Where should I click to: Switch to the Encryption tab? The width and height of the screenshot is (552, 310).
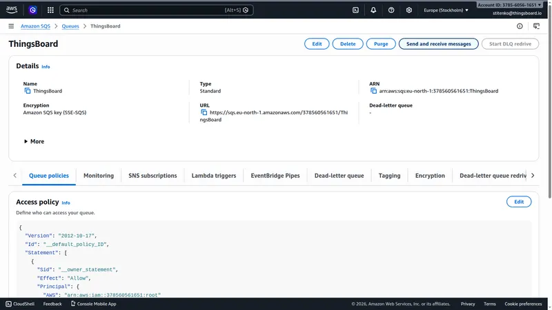(430, 176)
